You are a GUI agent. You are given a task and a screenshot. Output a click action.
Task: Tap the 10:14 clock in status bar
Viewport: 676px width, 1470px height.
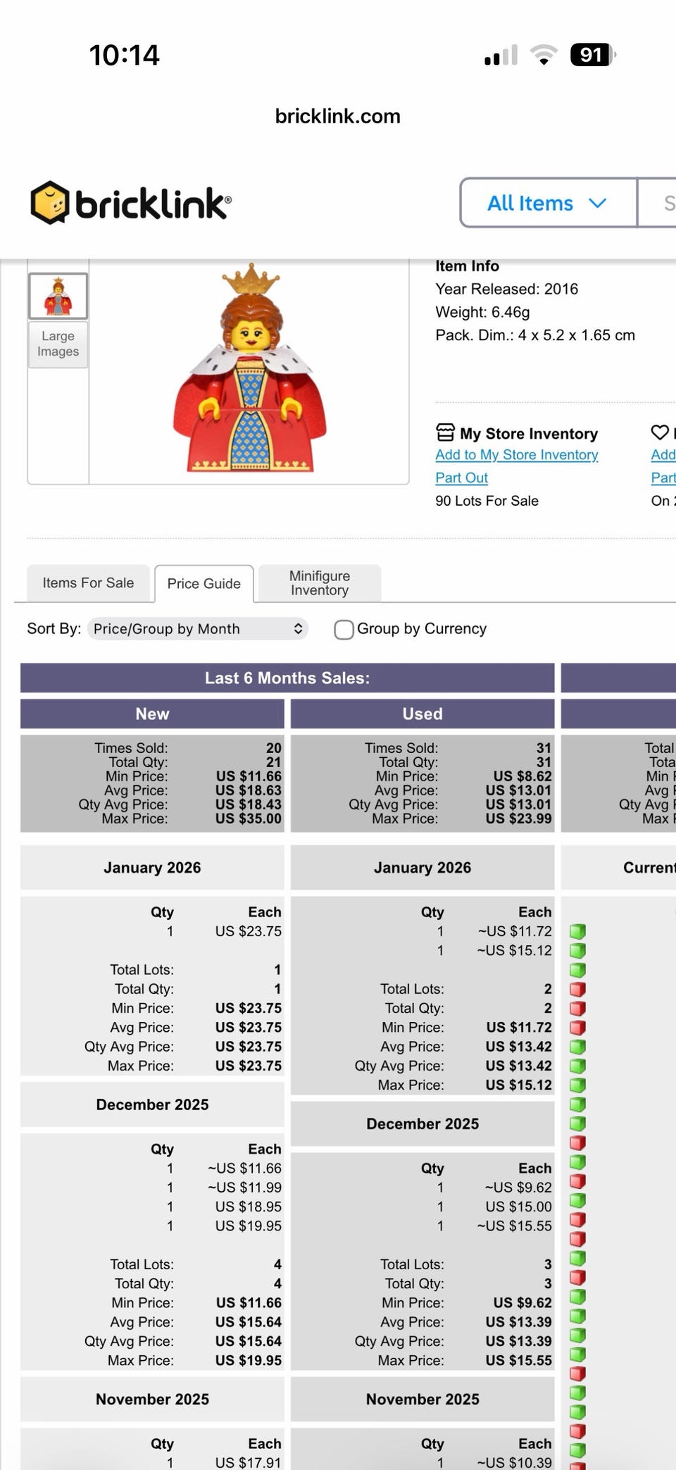(x=124, y=55)
